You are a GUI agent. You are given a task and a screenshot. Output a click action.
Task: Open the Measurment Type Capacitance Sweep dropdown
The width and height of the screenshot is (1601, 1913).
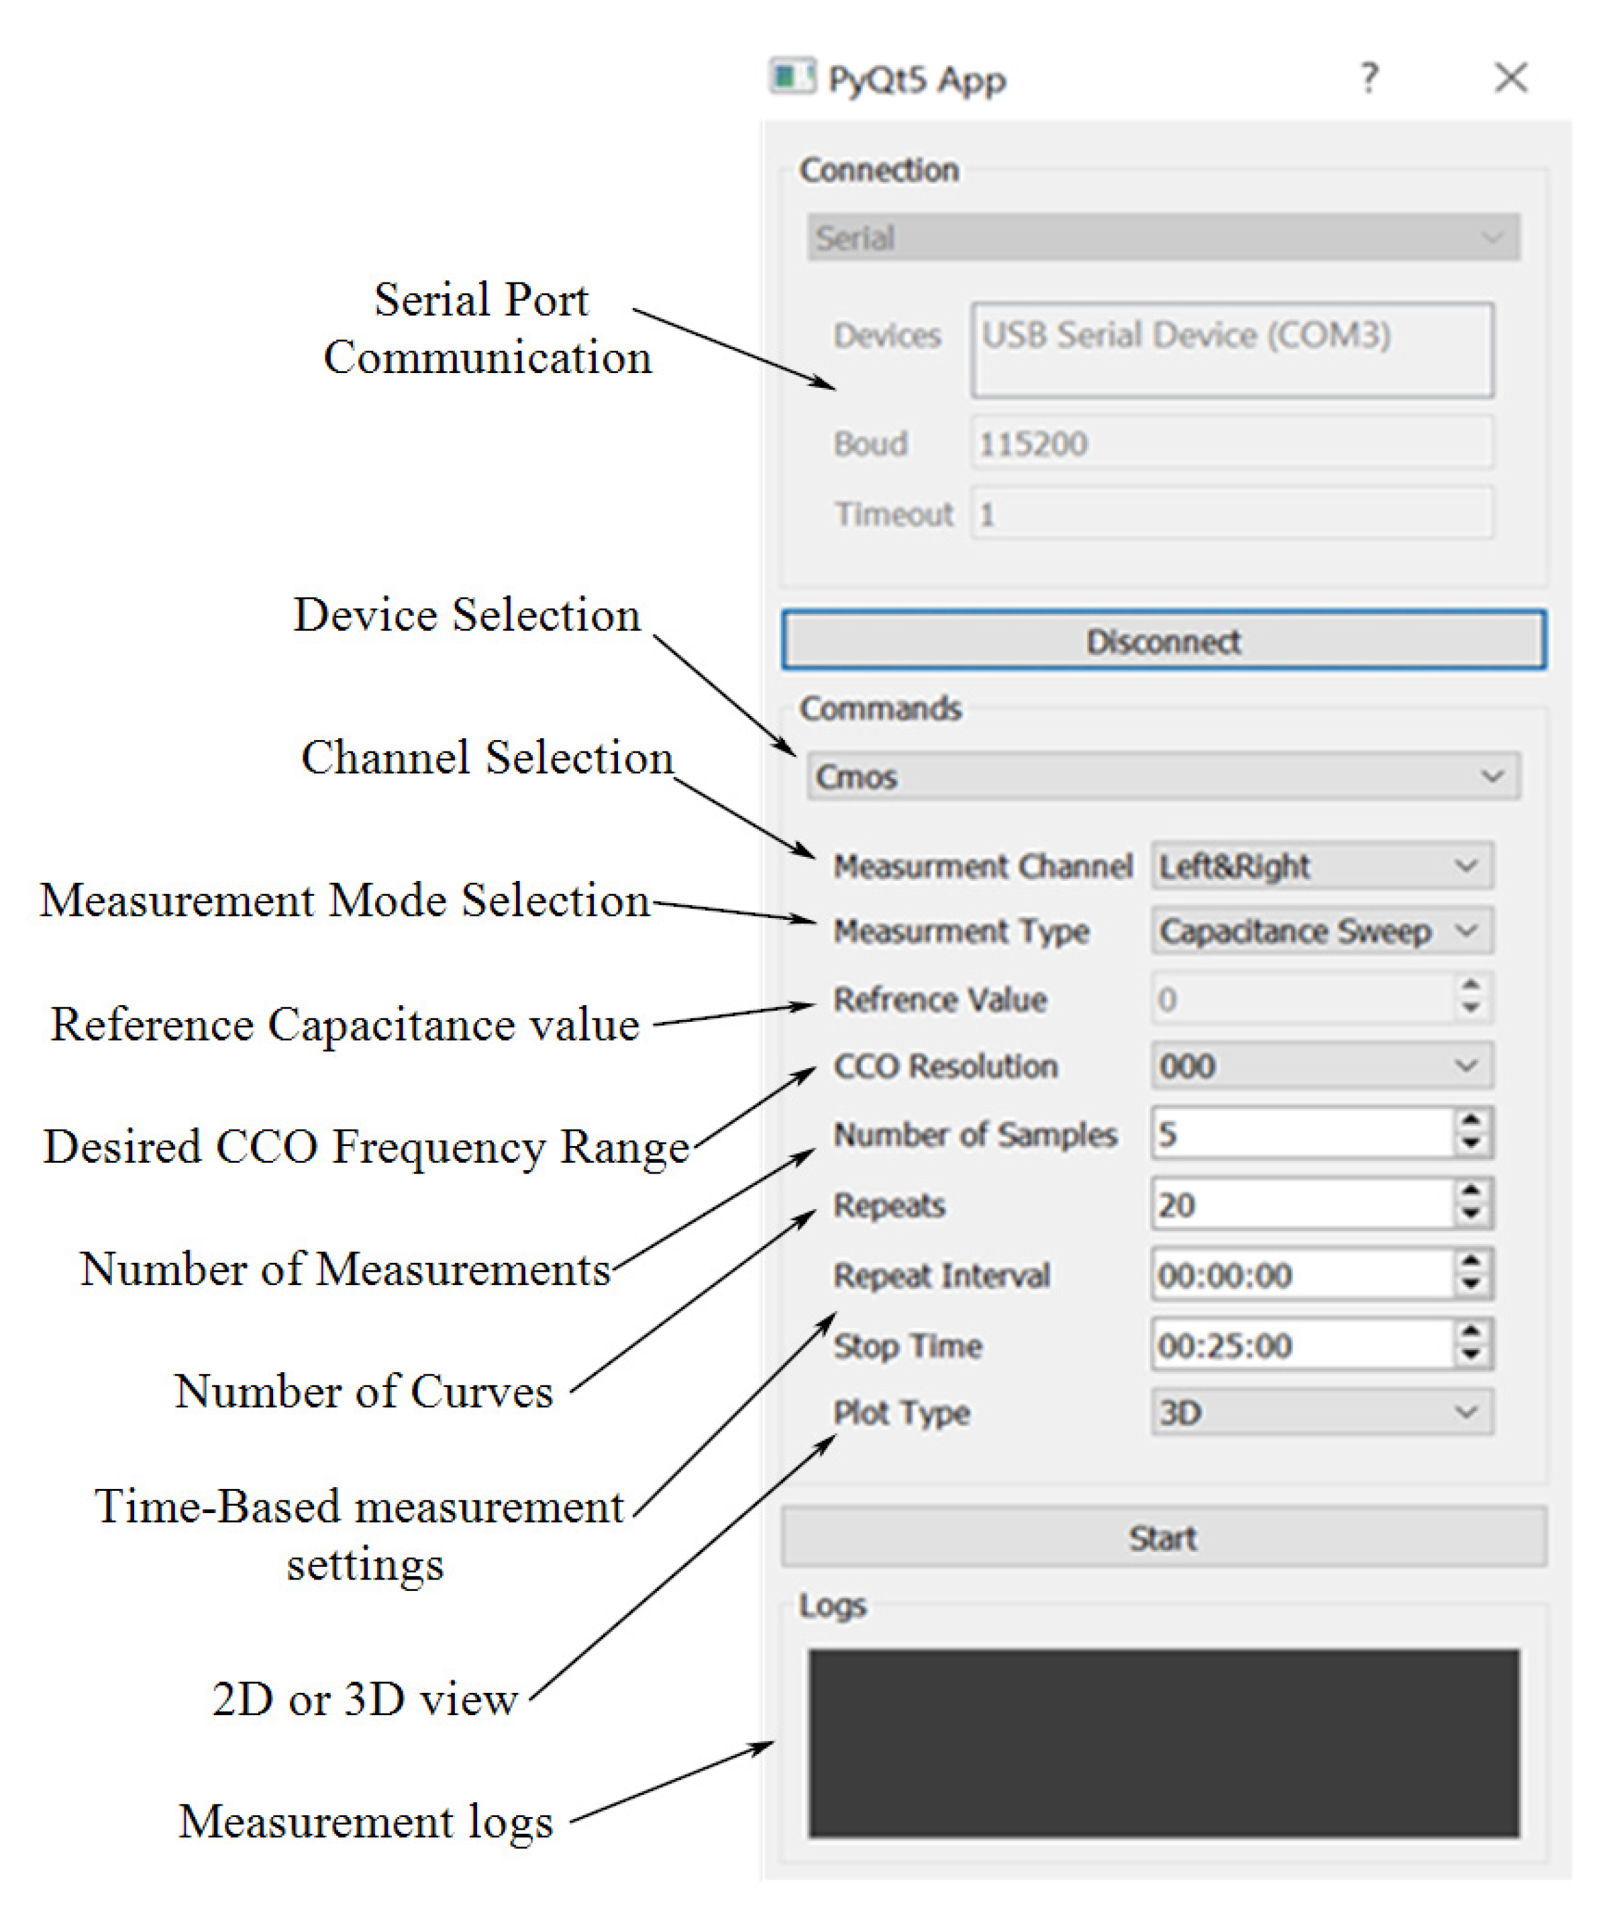(x=1321, y=931)
